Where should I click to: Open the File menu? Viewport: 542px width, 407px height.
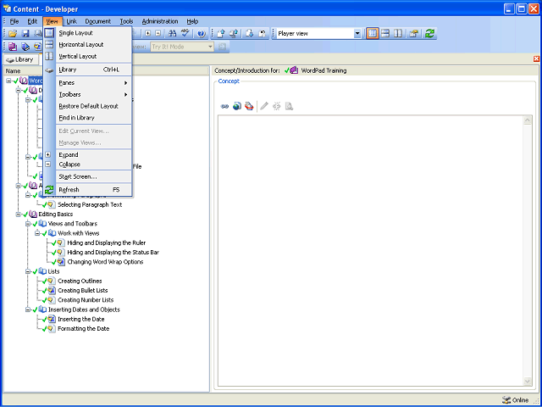14,21
